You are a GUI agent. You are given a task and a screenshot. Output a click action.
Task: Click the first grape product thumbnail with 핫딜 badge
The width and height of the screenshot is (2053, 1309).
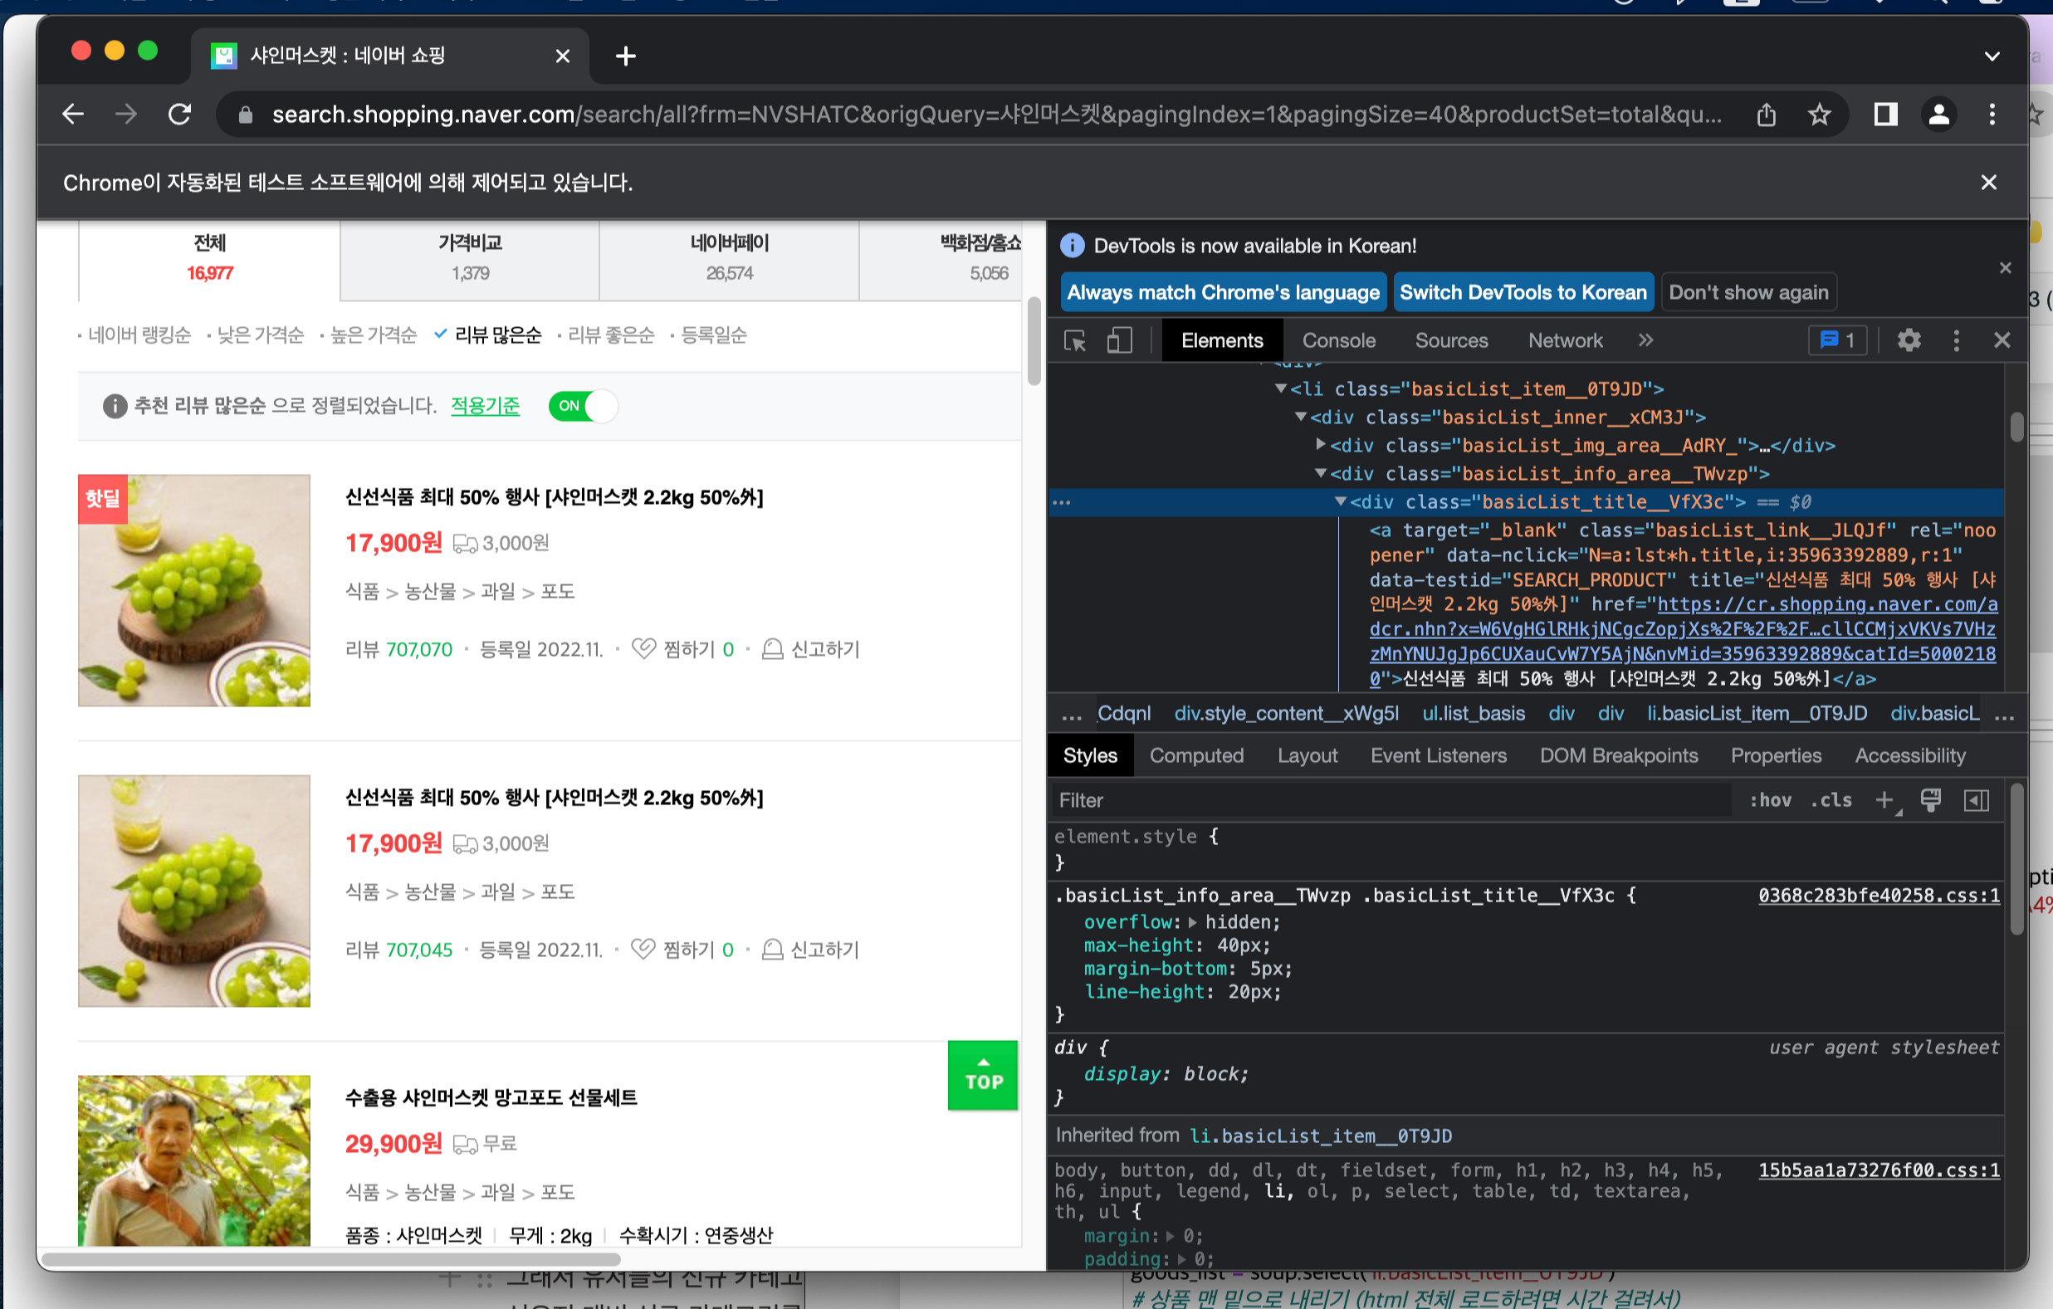click(194, 590)
